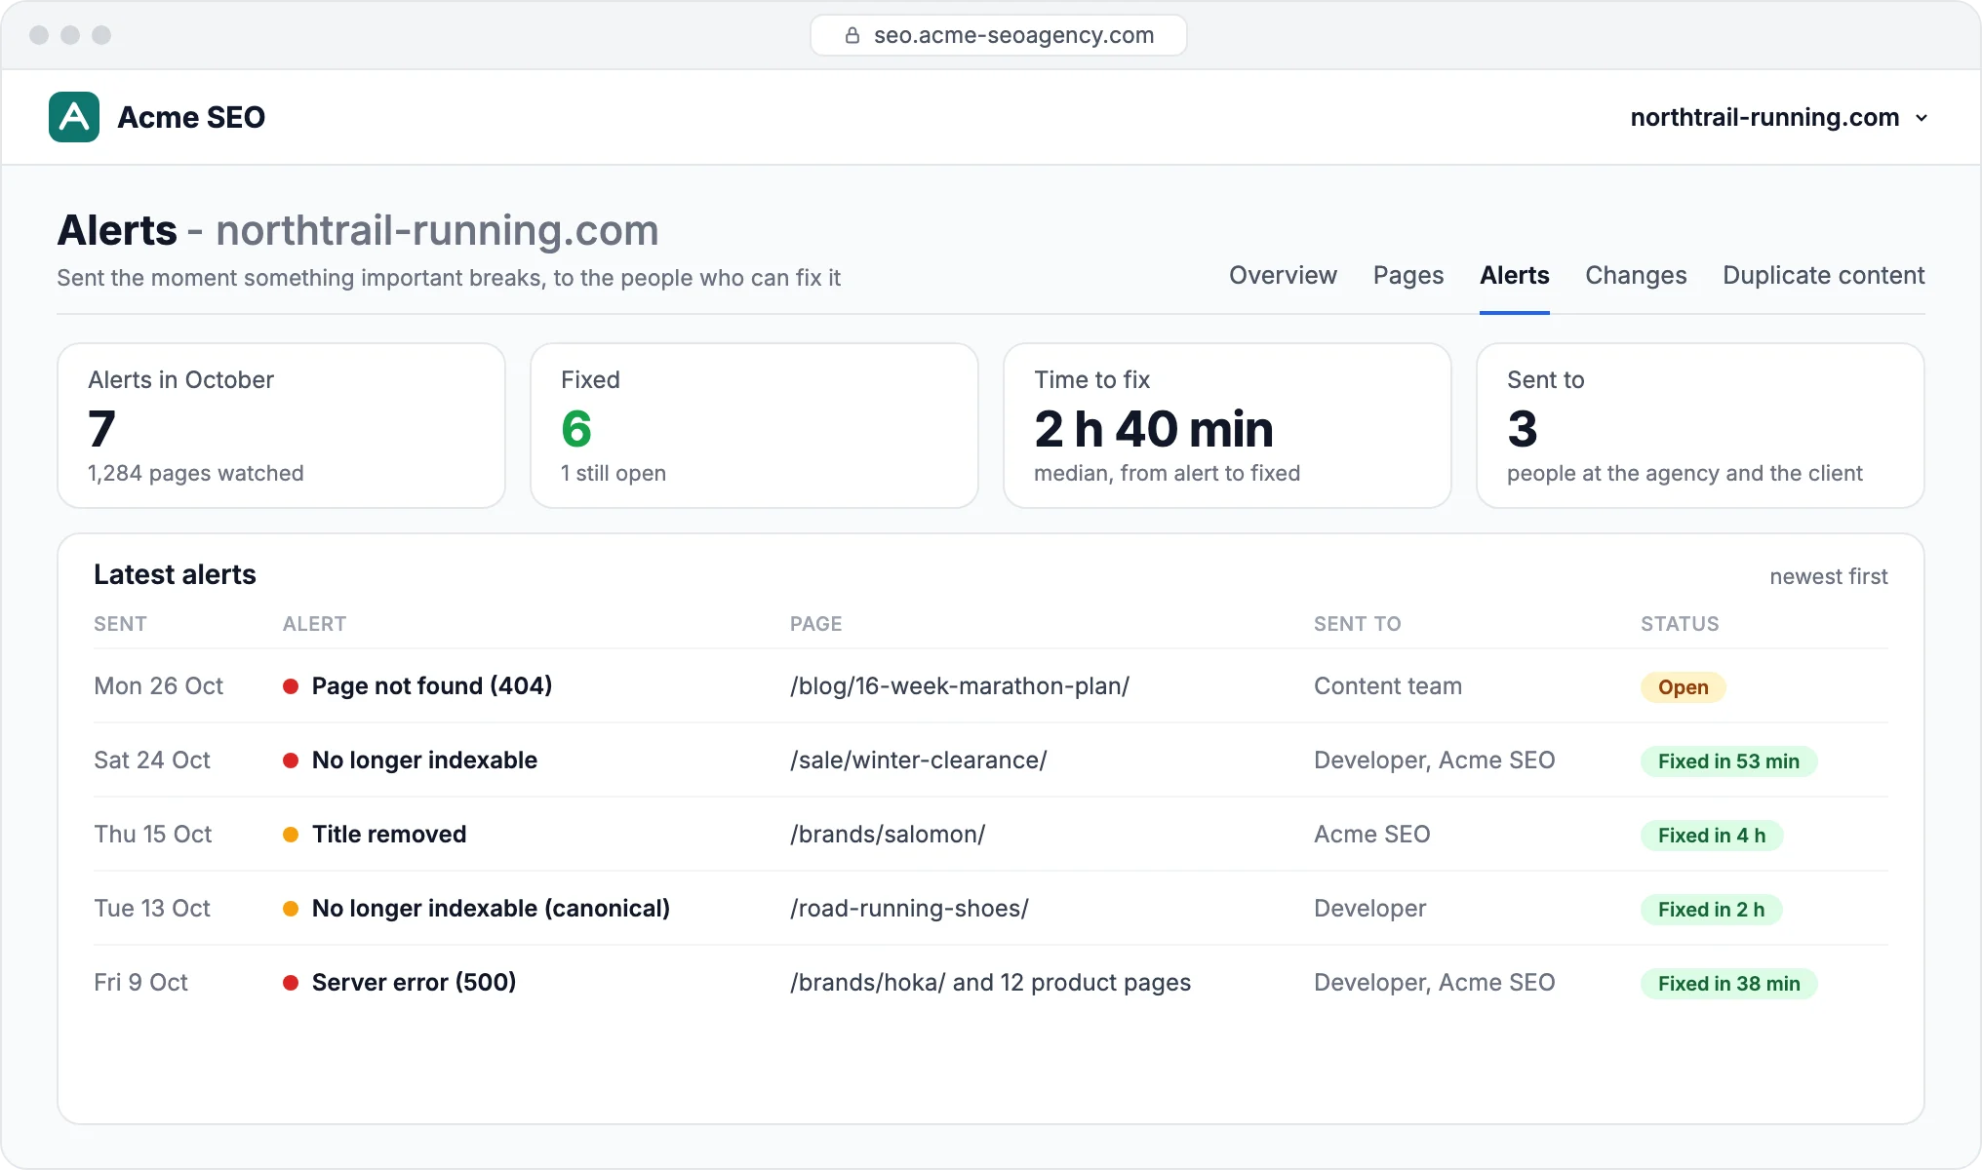This screenshot has width=1982, height=1170.
Task: Open the Fixed alerts card
Action: point(754,425)
